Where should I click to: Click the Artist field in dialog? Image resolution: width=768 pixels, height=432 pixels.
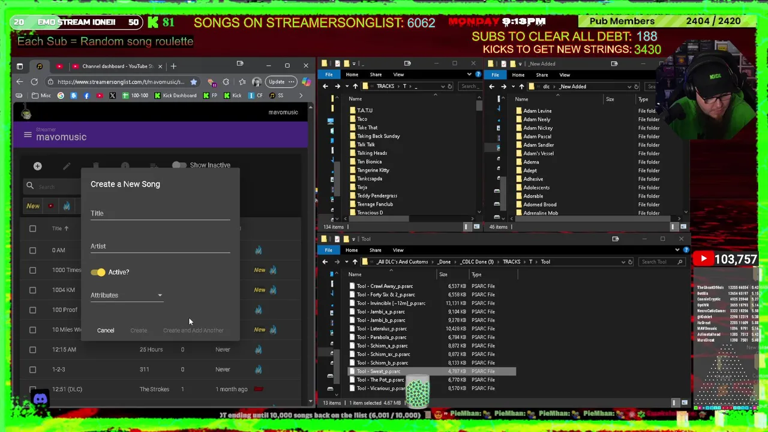pyautogui.click(x=160, y=247)
